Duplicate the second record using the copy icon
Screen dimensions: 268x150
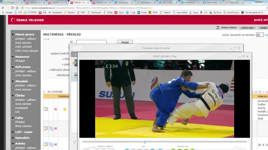51,128
